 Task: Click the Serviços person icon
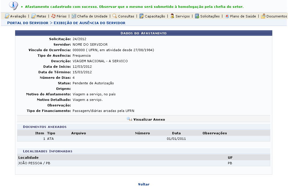click(172, 16)
